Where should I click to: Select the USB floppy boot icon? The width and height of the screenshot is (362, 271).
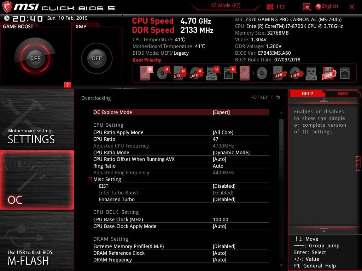click(x=328, y=73)
